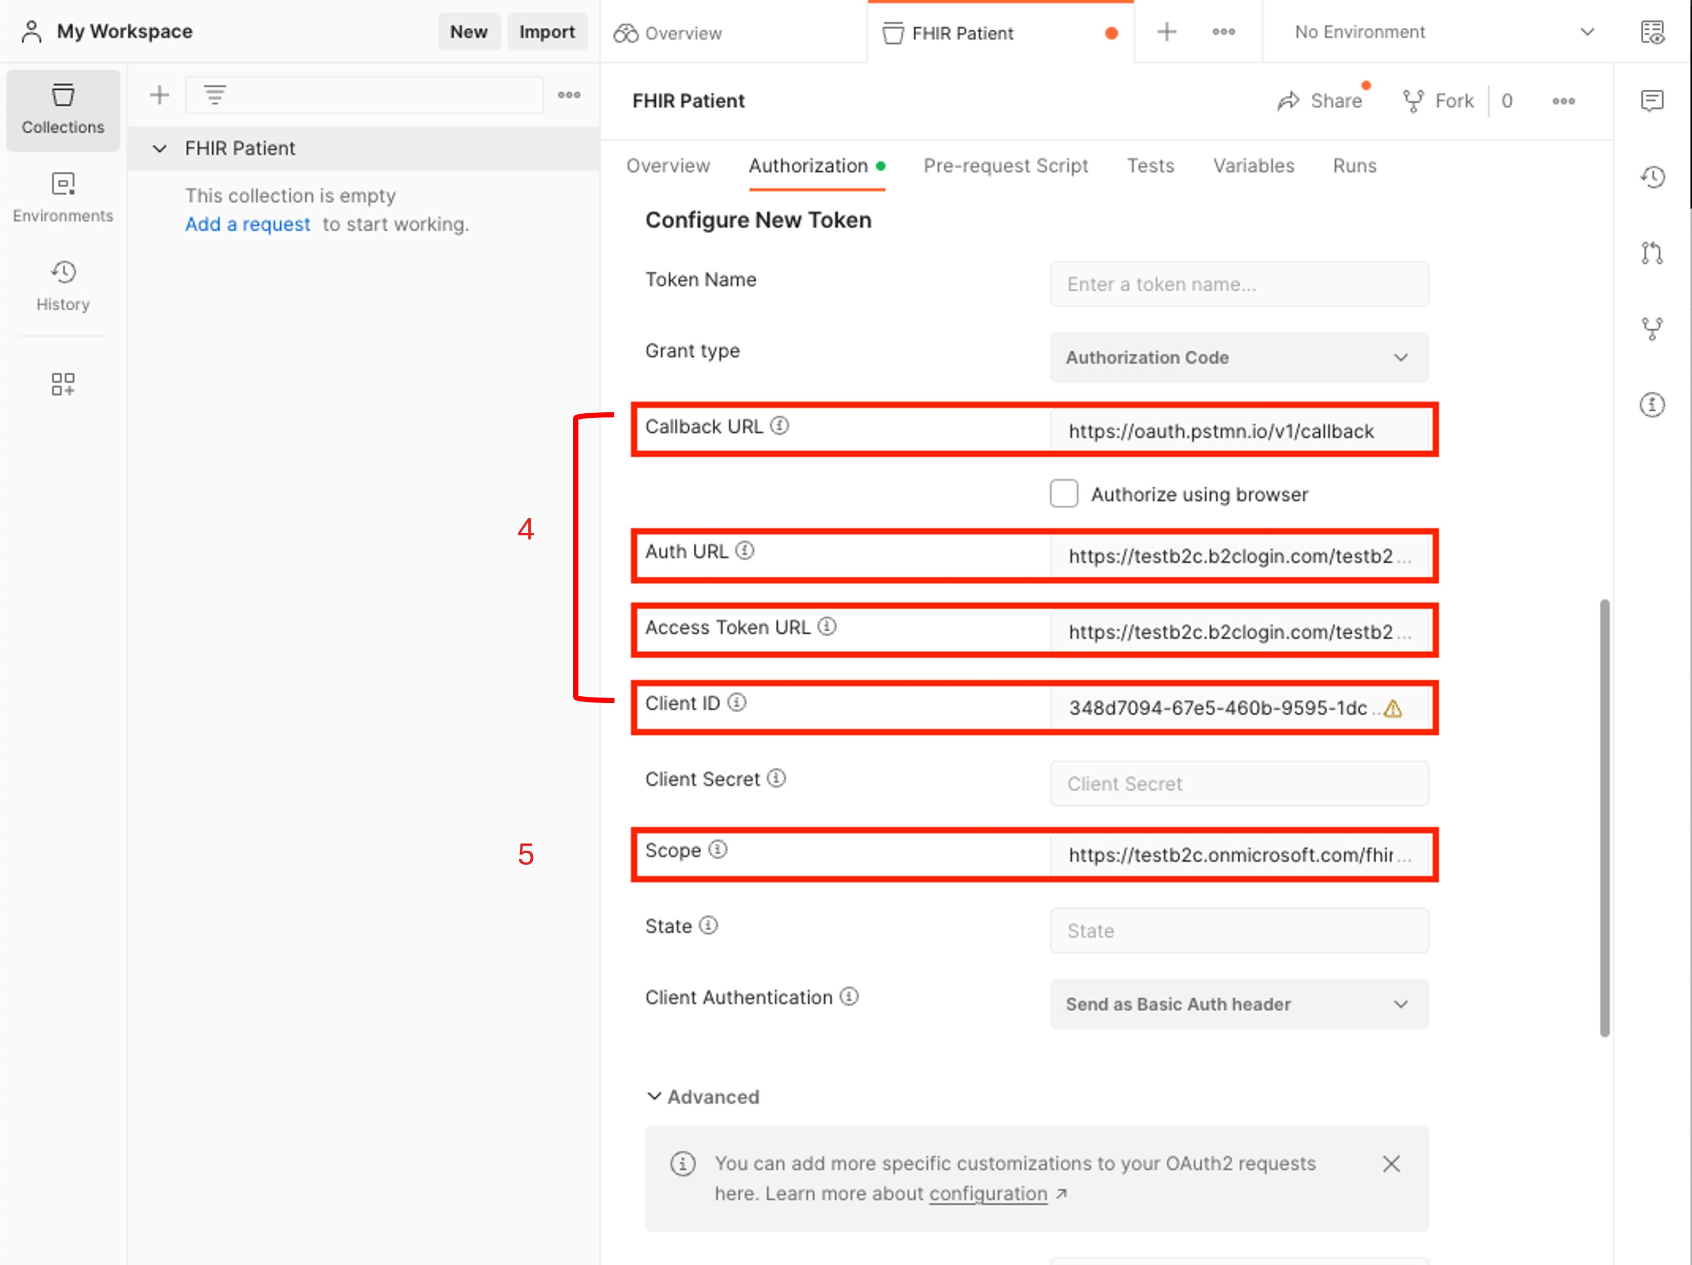
Task: Open the pull requests icon in right sidebar
Action: [1652, 252]
